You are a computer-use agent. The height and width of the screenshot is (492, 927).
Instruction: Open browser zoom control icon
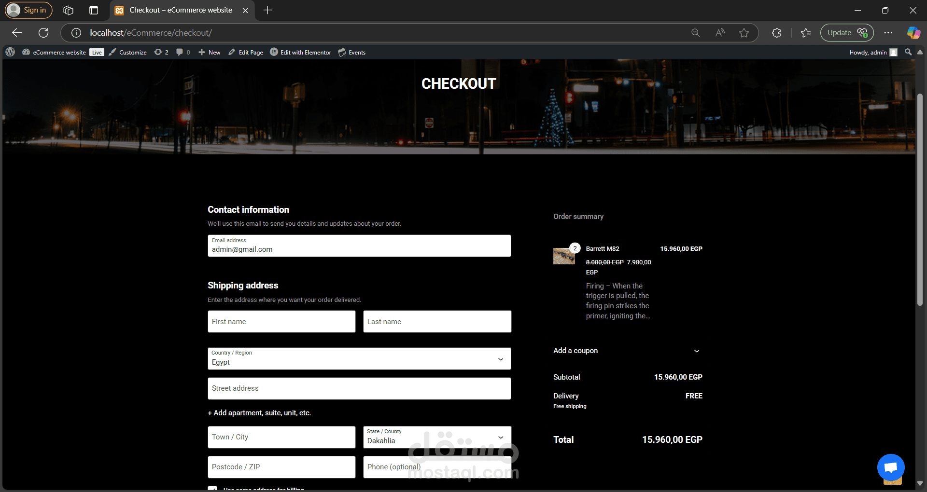tap(696, 33)
